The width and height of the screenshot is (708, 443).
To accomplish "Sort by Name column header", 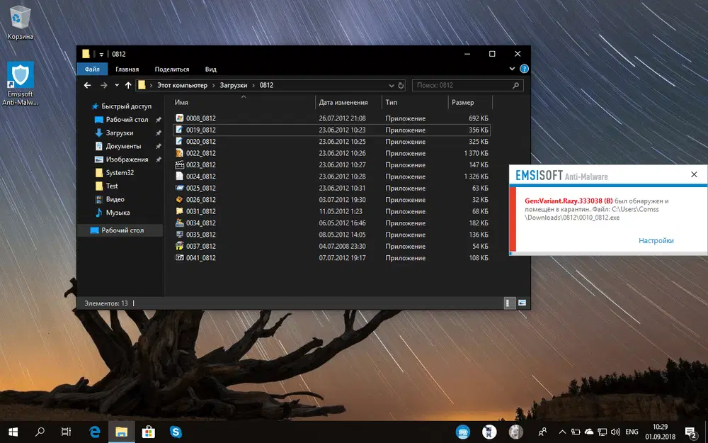I will pyautogui.click(x=243, y=103).
